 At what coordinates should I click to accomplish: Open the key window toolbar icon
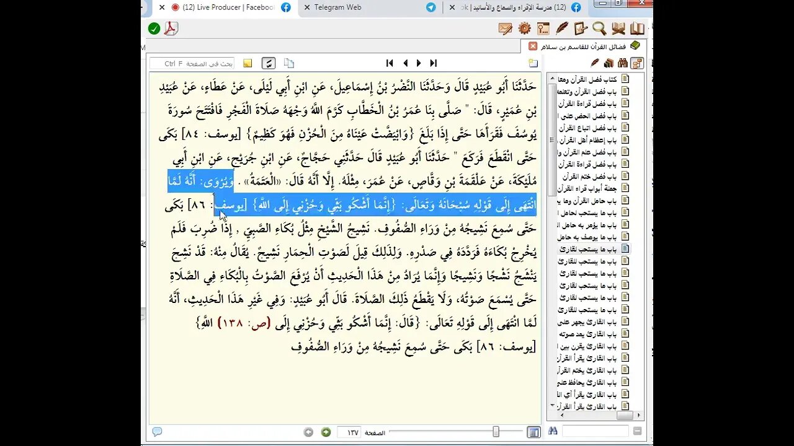click(x=543, y=28)
